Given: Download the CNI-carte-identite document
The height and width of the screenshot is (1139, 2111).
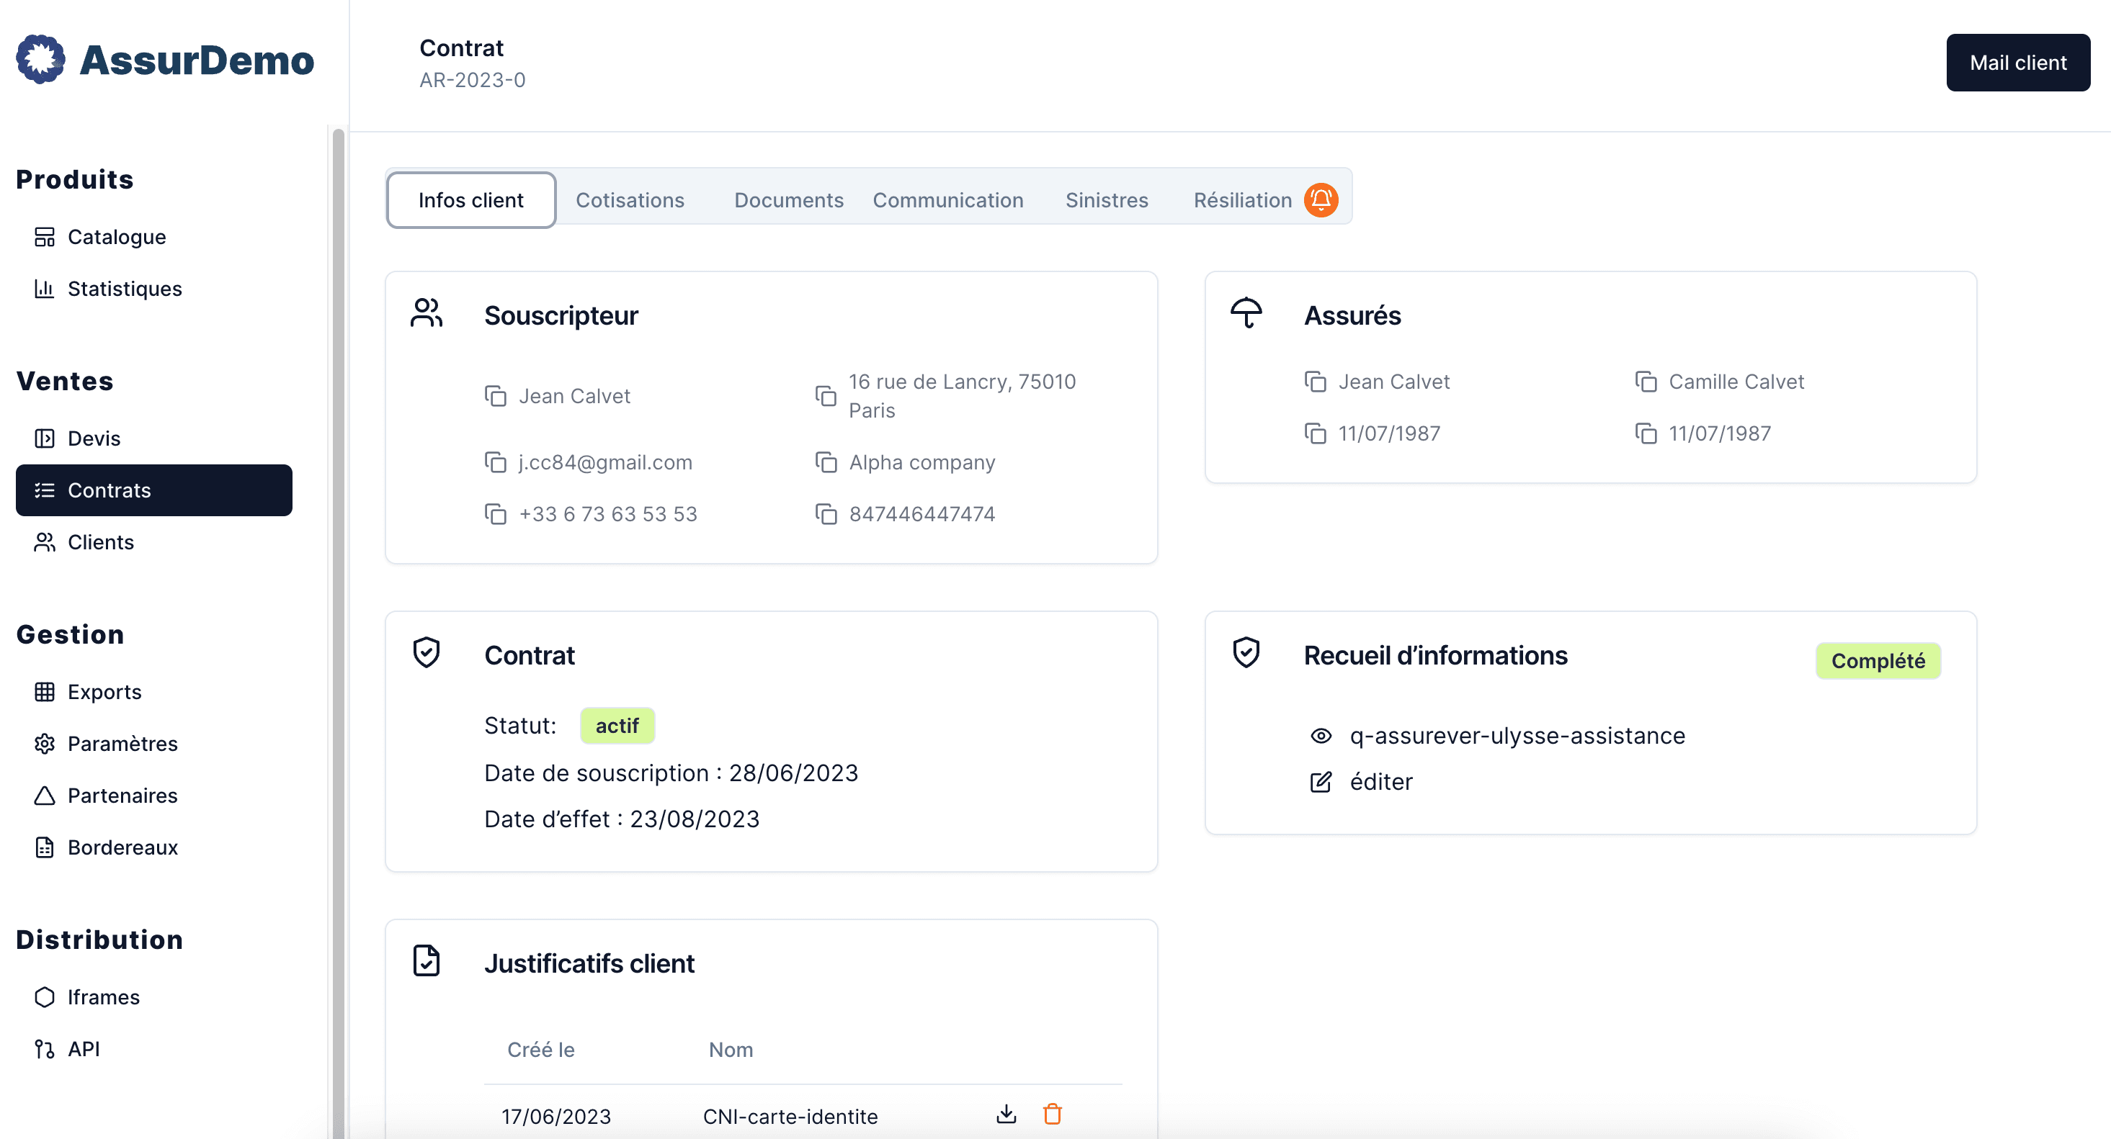Looking at the screenshot, I should point(1007,1114).
